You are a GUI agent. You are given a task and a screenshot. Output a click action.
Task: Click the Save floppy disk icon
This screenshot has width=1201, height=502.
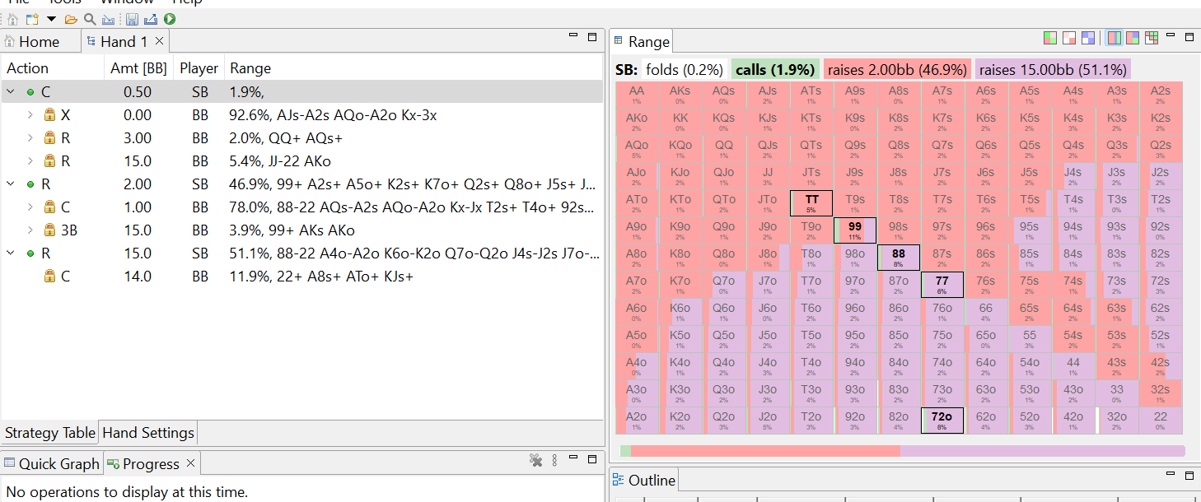[x=132, y=19]
